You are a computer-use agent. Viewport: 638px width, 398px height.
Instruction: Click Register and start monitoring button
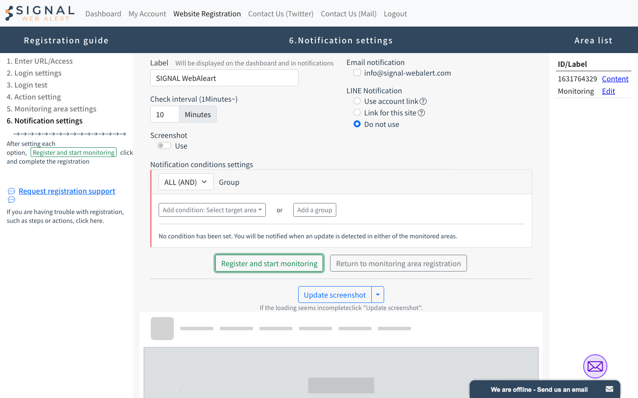269,263
